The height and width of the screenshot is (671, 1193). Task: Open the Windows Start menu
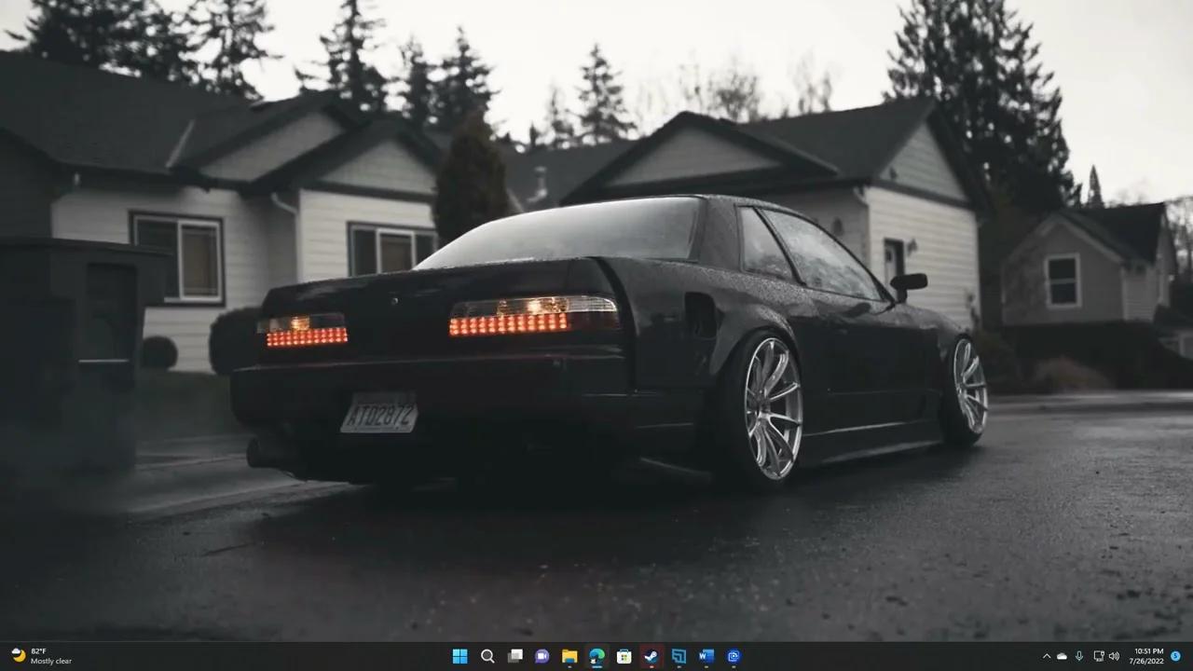(459, 656)
